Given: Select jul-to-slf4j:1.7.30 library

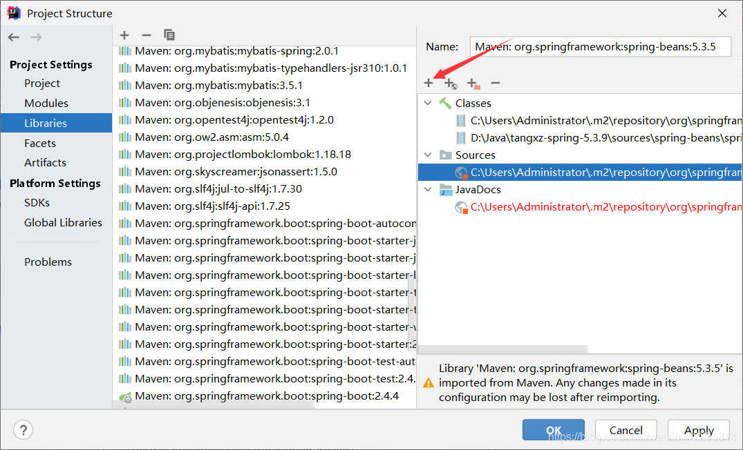Looking at the screenshot, I should point(265,189).
